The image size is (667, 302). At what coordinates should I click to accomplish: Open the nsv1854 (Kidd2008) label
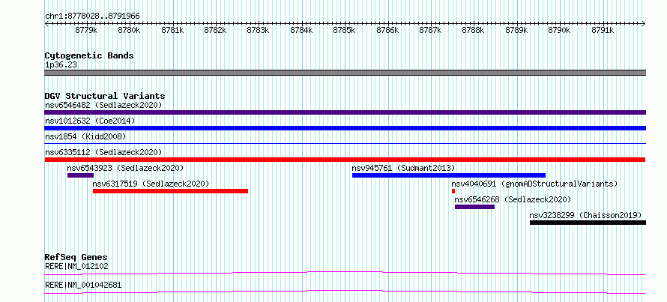[85, 136]
